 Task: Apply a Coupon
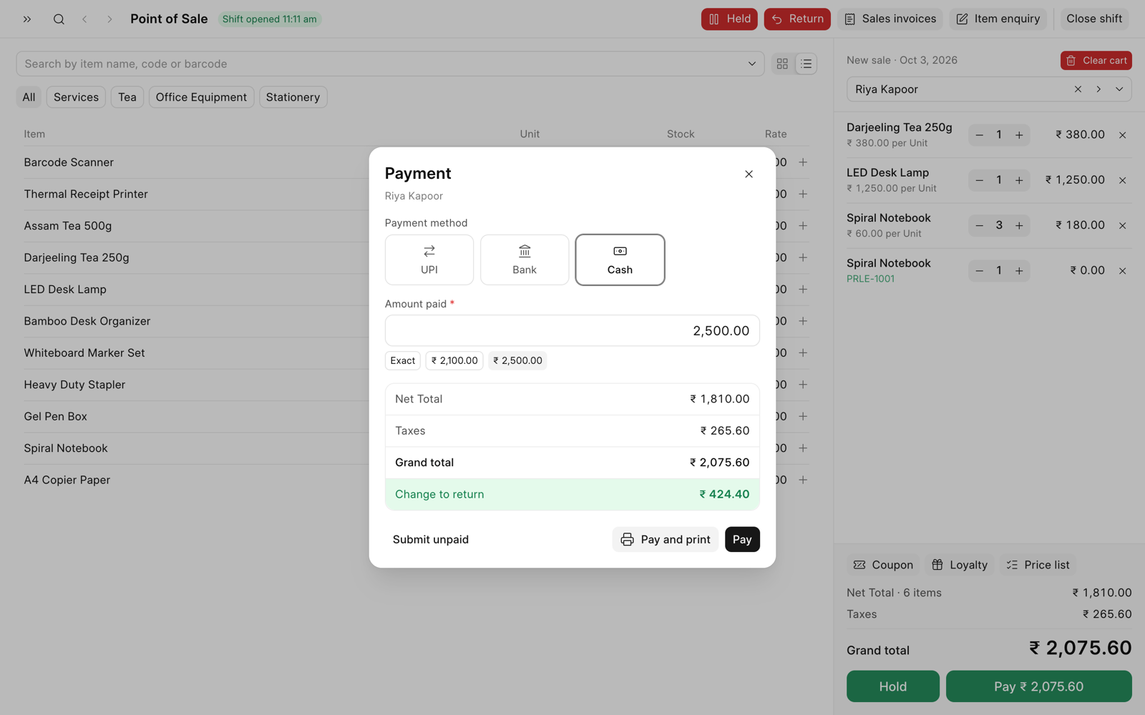[883, 565]
